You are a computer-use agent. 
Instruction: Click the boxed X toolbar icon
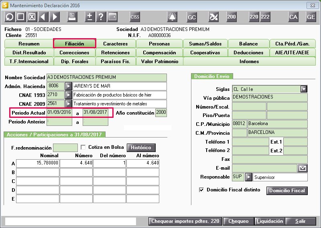click(32, 17)
